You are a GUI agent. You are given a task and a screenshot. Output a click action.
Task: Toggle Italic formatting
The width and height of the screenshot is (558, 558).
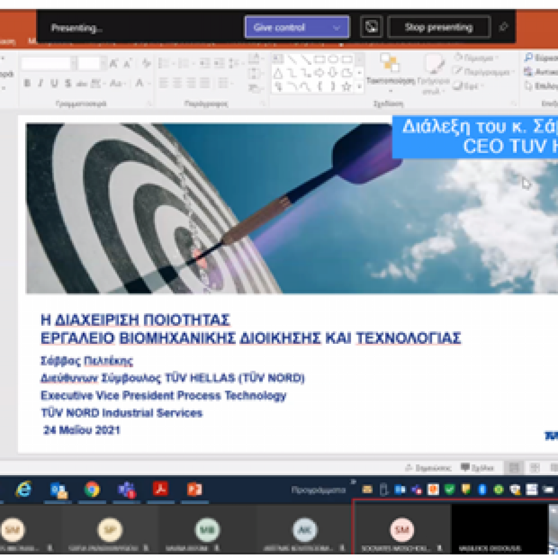click(40, 83)
